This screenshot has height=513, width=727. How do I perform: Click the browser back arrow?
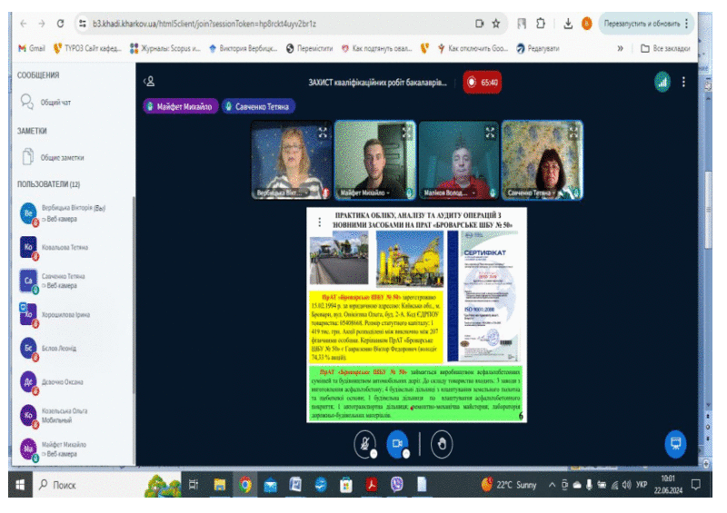(24, 24)
